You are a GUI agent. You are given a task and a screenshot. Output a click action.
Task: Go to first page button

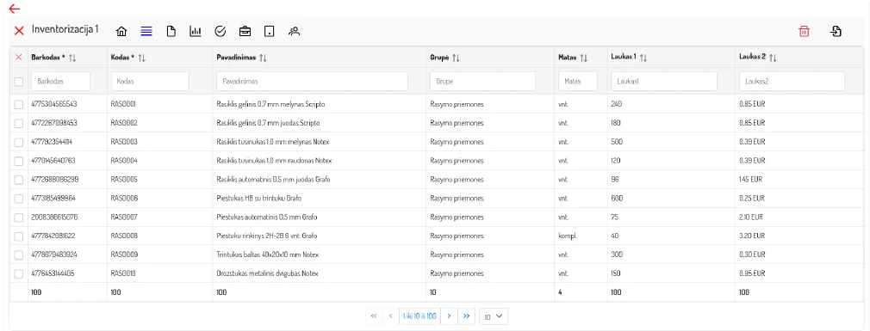click(x=374, y=316)
